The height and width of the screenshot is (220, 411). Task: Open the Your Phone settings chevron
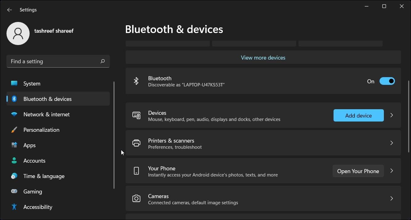(x=392, y=171)
